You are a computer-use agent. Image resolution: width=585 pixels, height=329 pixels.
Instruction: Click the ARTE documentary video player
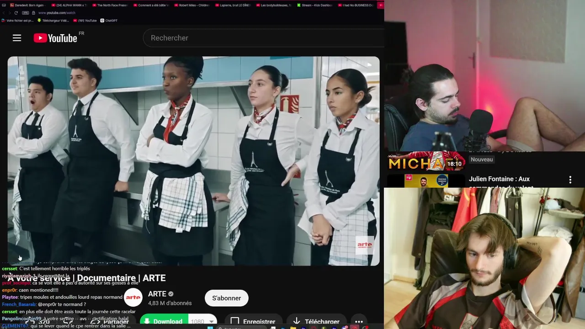coord(193,161)
